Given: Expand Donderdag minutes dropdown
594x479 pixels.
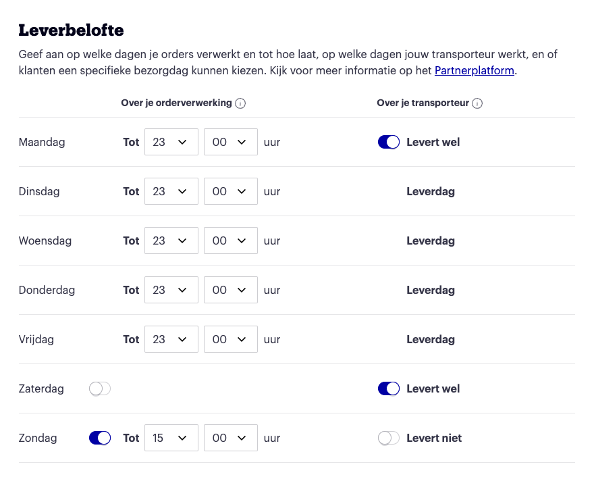Looking at the screenshot, I should point(231,290).
